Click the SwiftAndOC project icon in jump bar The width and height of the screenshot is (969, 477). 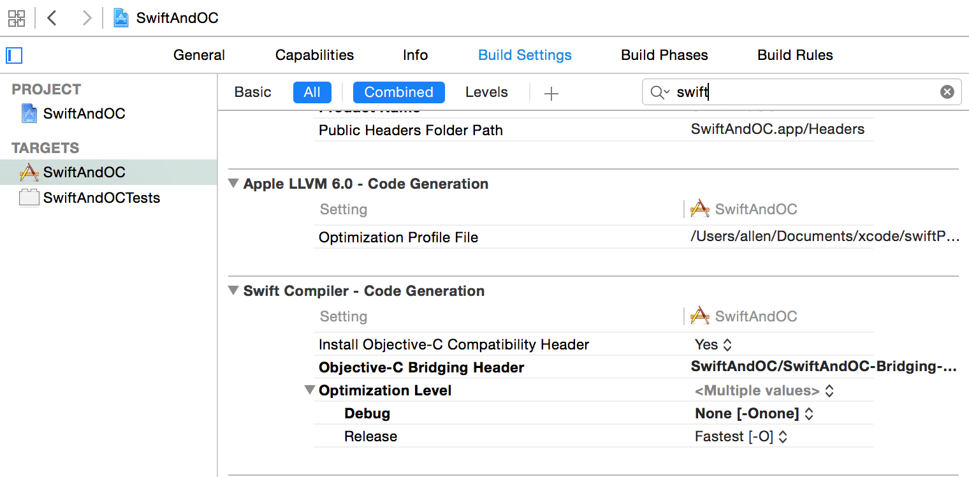tap(121, 18)
